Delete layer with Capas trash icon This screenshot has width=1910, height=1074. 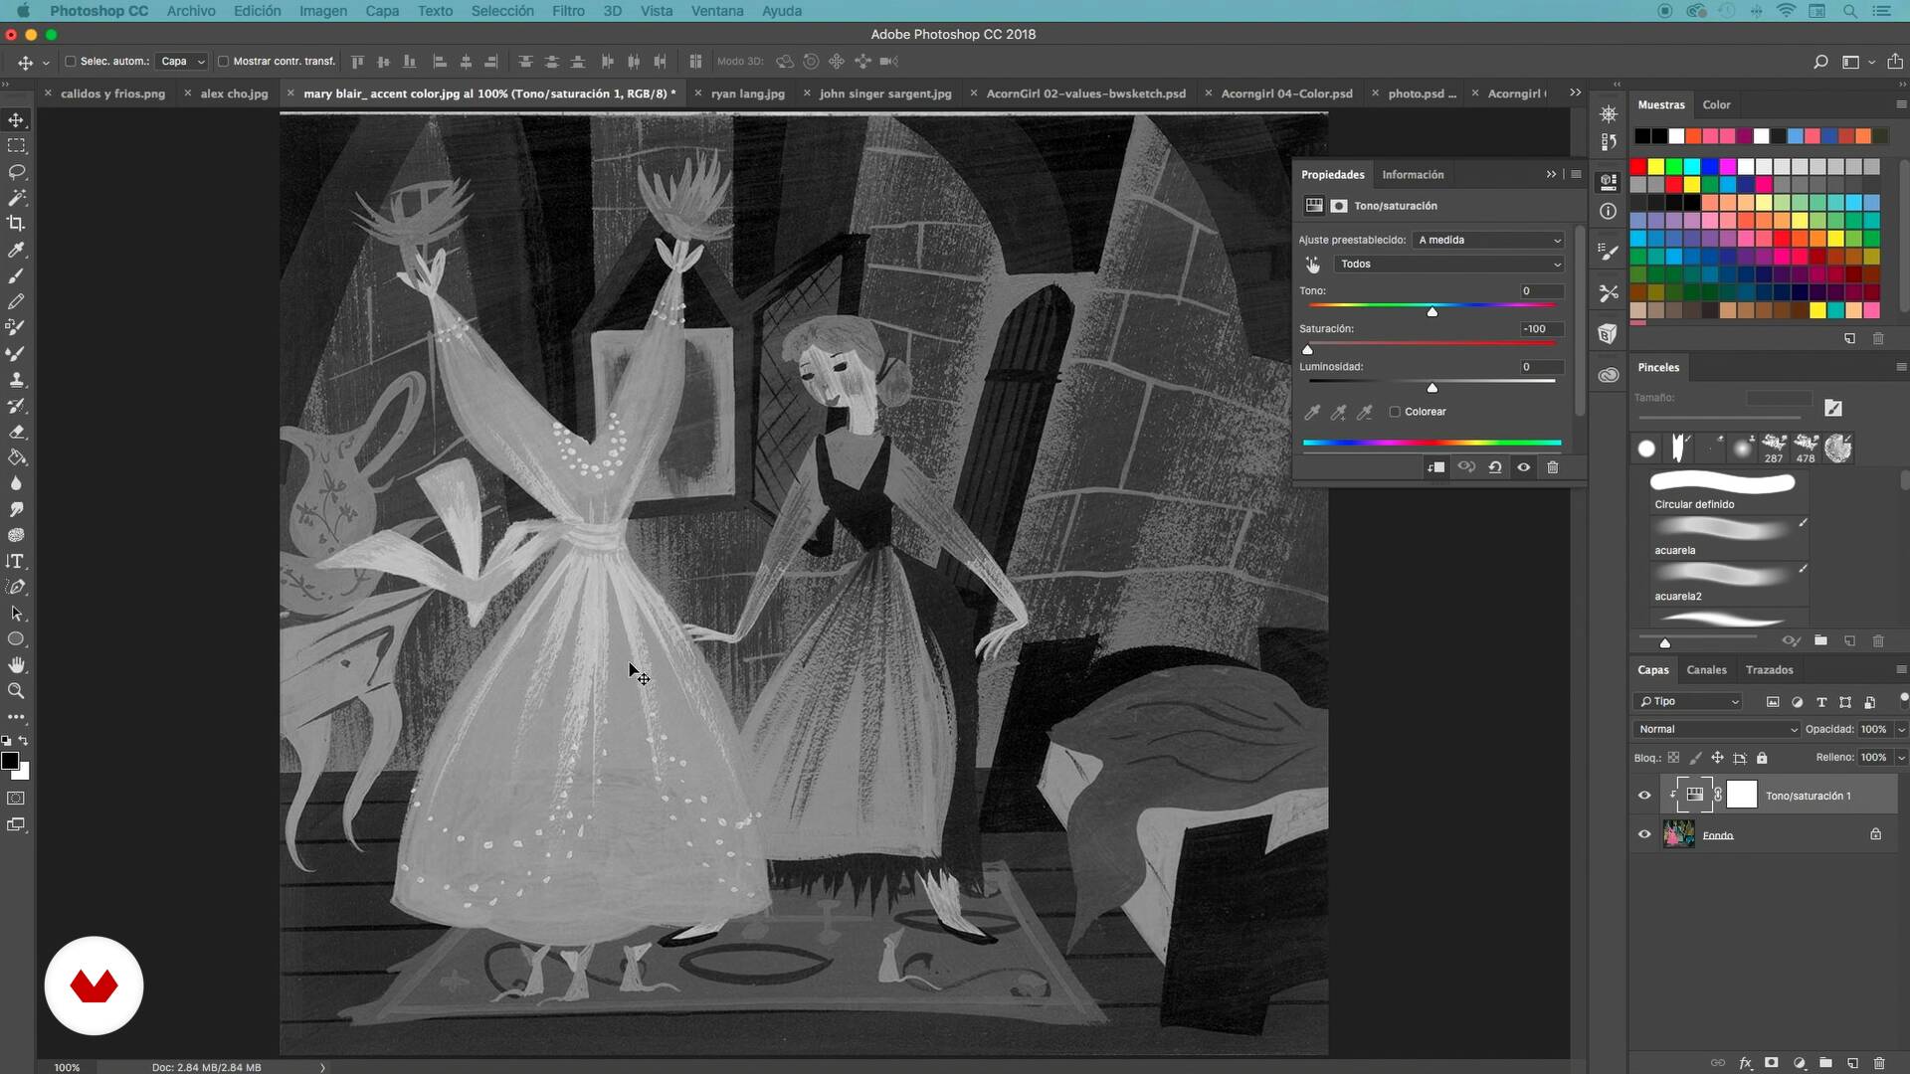[x=1879, y=1063]
